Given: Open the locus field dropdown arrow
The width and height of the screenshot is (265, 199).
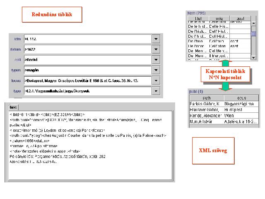Looking at the screenshot, I should pos(156,80).
